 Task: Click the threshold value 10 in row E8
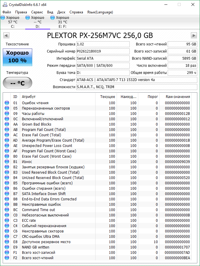156,242
